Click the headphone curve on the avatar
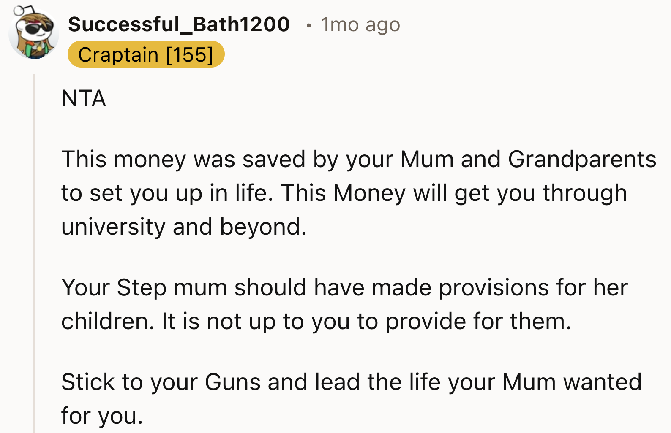The height and width of the screenshot is (433, 671). pos(25,8)
